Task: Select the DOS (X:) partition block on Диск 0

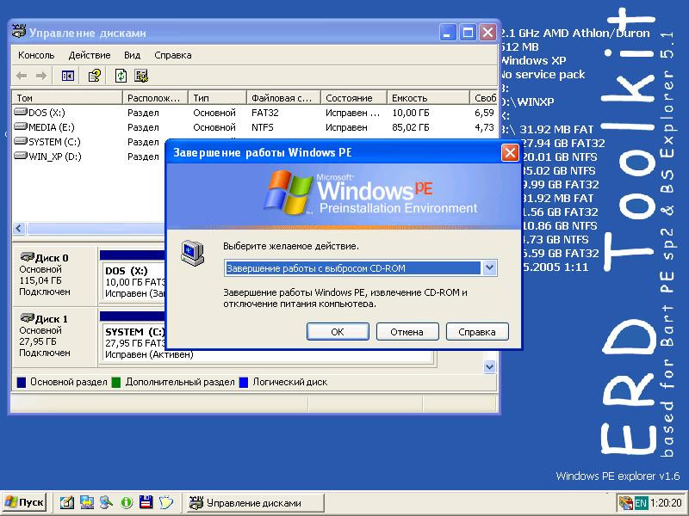Action: pyautogui.click(x=133, y=281)
